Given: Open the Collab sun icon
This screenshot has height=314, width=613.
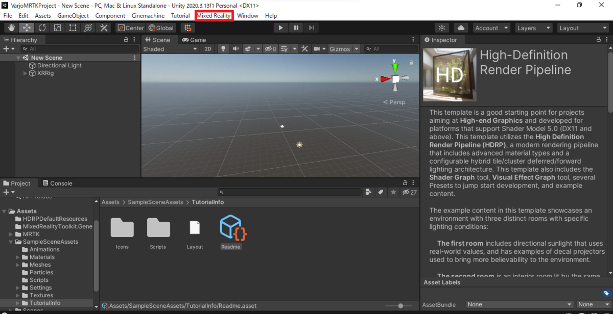Looking at the screenshot, I should tap(442, 28).
